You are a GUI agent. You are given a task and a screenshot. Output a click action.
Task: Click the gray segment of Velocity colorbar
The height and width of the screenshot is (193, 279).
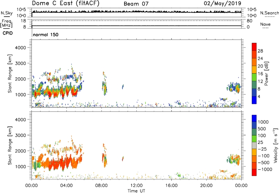254,145
